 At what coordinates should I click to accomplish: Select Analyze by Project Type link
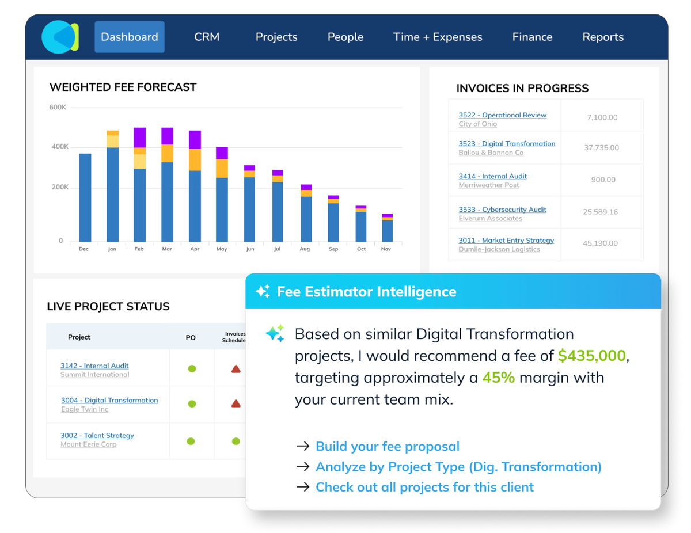pos(458,467)
